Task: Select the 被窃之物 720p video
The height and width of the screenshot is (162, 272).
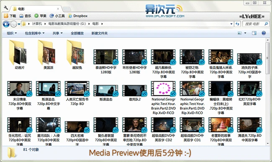Action: click(x=192, y=64)
